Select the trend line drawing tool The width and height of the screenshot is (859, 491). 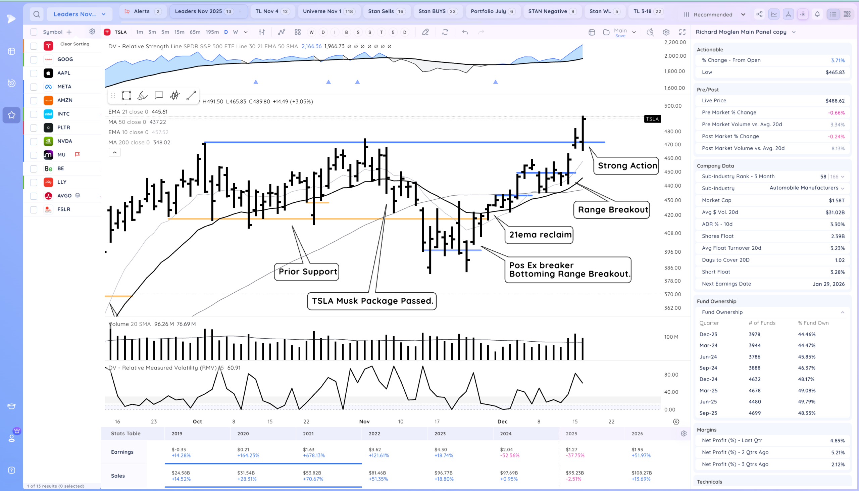(191, 95)
